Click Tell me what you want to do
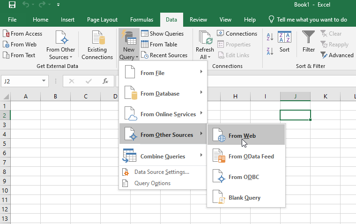The image size is (356, 224). 308,20
